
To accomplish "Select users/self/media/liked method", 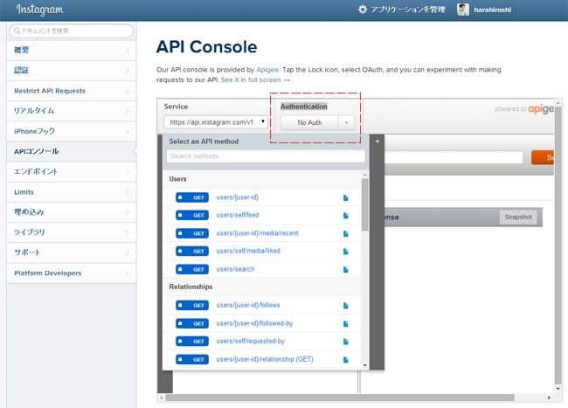I will (x=248, y=251).
